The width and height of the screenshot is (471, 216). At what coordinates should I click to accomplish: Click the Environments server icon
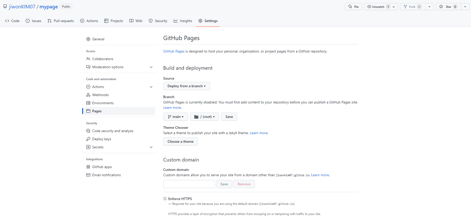[x=88, y=103]
